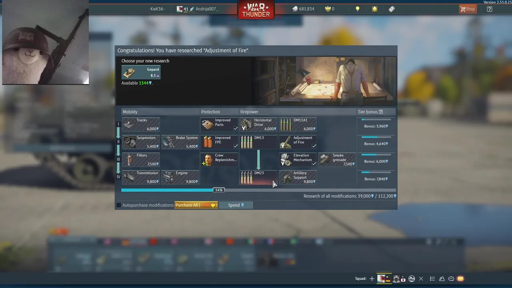
Task: Open the mail envelope notifications
Action: click(x=460, y=279)
